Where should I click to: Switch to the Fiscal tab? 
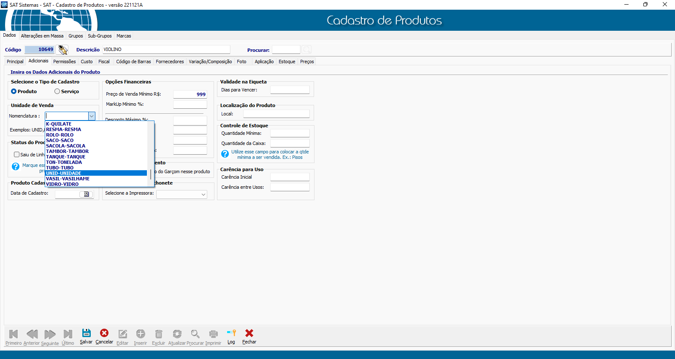click(104, 62)
